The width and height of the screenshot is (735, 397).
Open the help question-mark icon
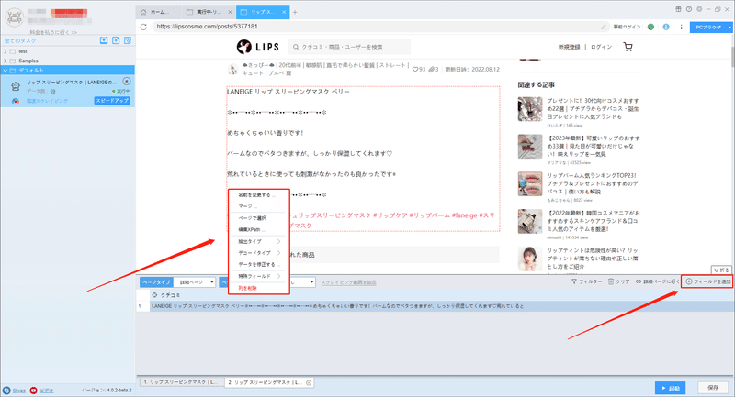pyautogui.click(x=688, y=9)
